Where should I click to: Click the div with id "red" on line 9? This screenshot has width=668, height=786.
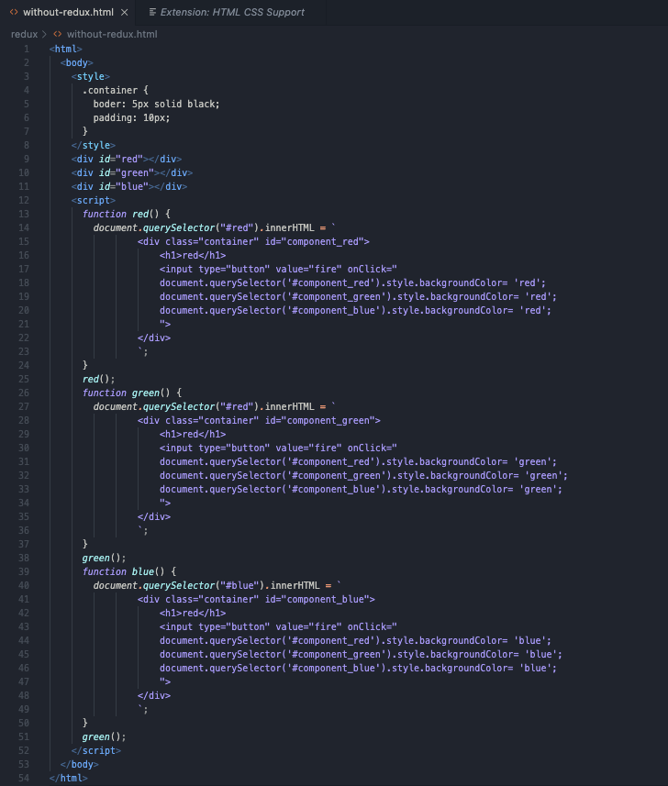pos(127,159)
